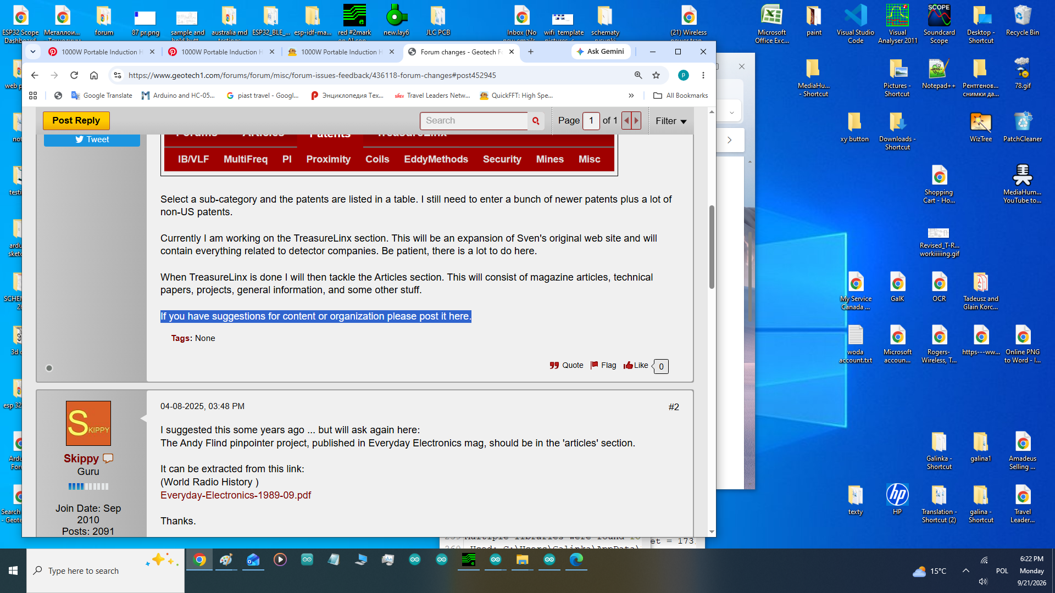Quote the first post
This screenshot has width=1055, height=593.
[x=566, y=365]
